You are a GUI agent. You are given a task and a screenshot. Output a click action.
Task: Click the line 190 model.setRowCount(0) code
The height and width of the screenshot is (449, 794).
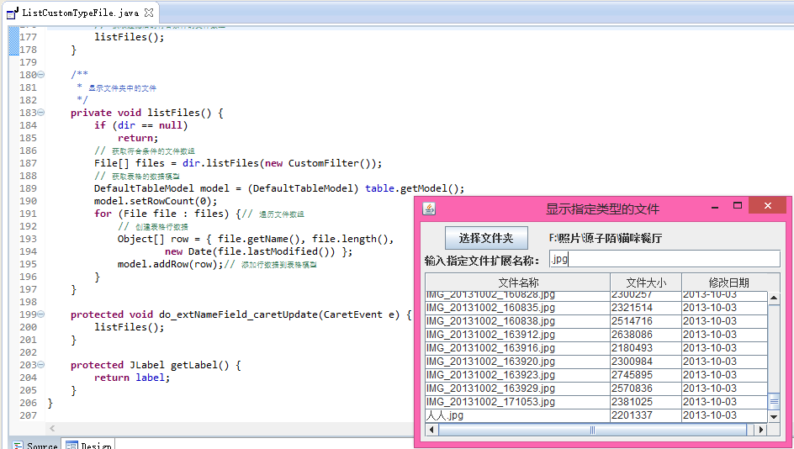[156, 201]
